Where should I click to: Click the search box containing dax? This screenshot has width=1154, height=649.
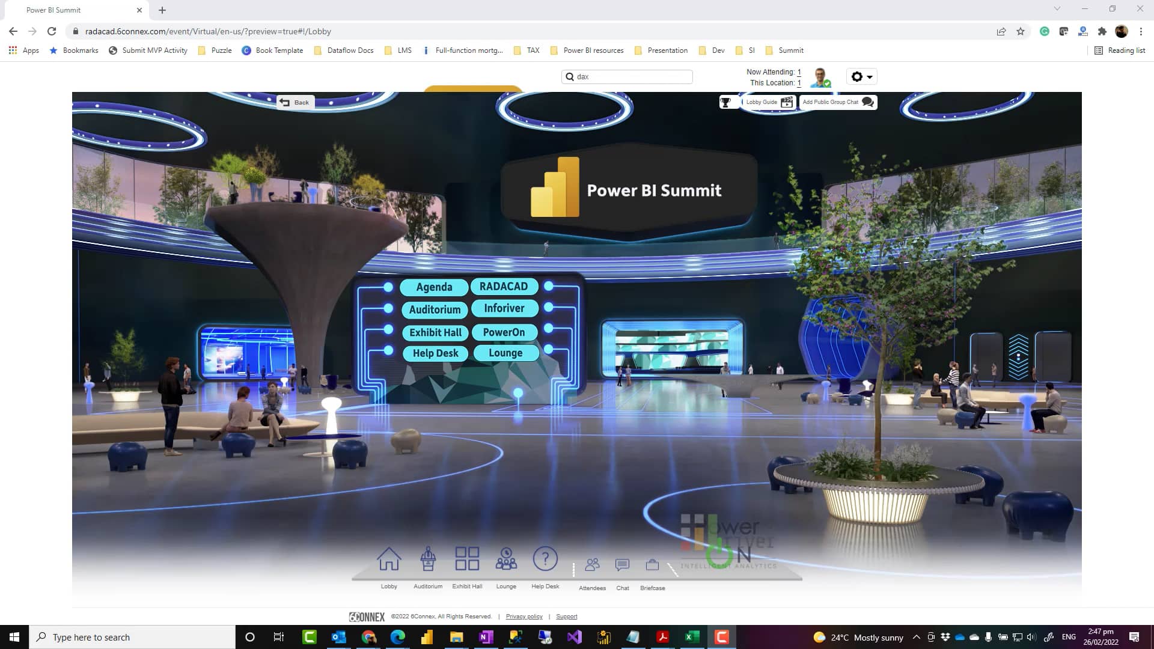[627, 76]
